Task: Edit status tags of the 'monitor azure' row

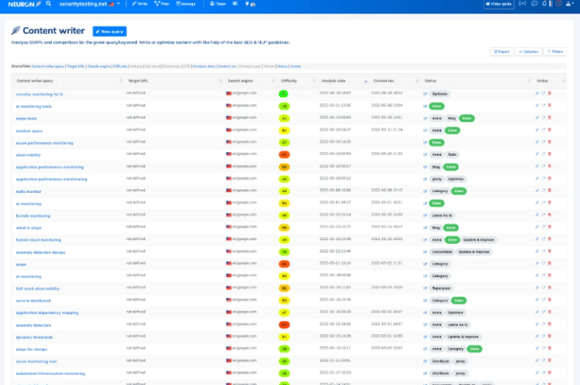Action: coord(424,130)
